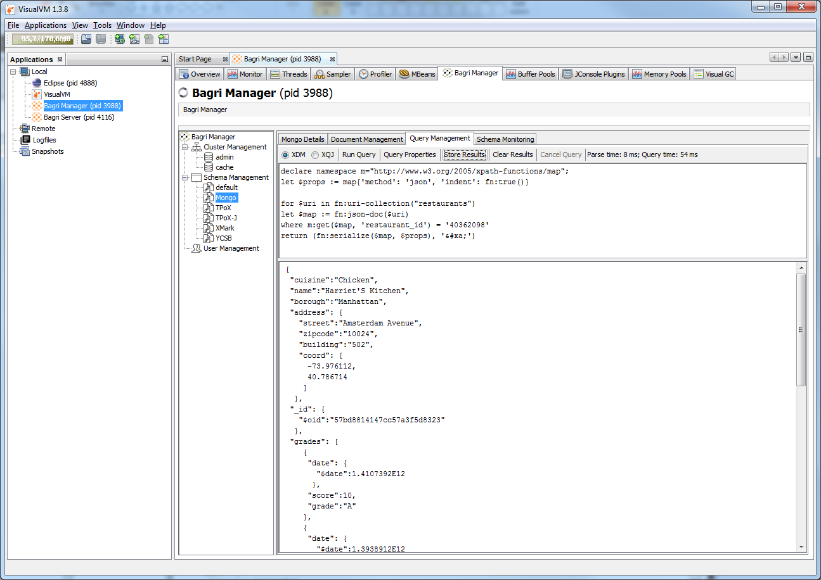Image resolution: width=821 pixels, height=580 pixels.
Task: Open the Memory Pools tab
Action: (x=659, y=74)
